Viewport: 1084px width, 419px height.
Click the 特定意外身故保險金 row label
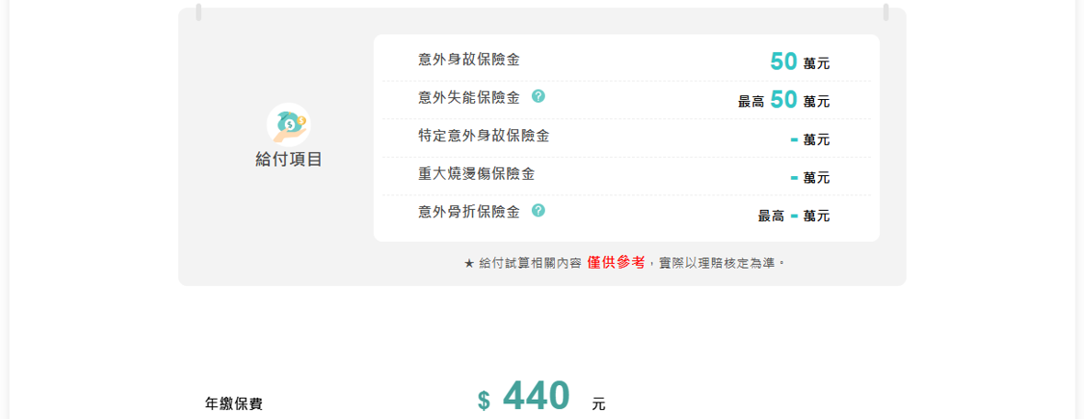point(483,137)
